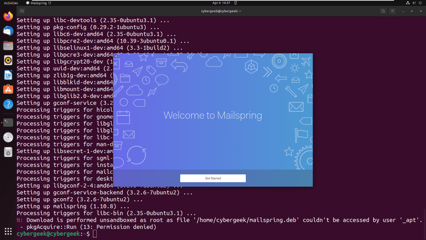Close the Mailspring welcome window
Viewport: 426px width, 240px height.
[116, 56]
